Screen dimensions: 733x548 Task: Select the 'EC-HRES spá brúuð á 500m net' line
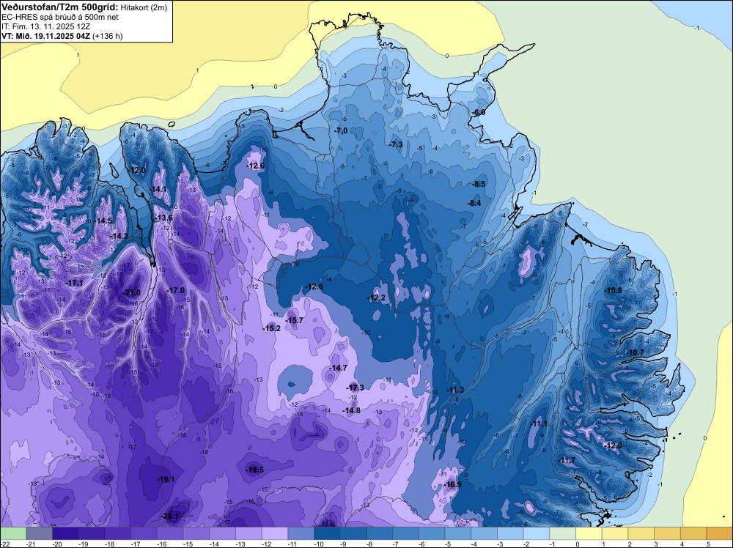[60, 18]
